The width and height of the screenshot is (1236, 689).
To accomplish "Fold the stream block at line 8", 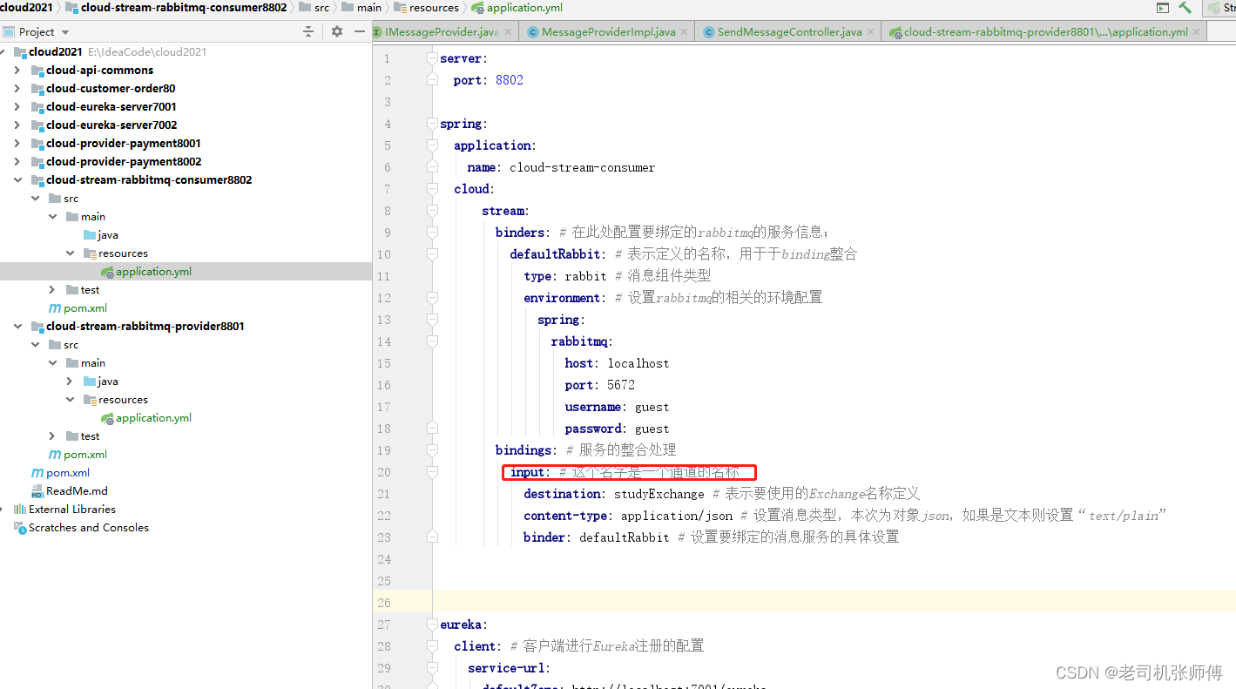I will (x=432, y=211).
